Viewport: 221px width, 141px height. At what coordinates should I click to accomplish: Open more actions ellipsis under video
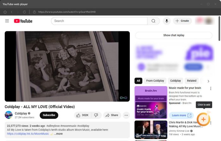[x=126, y=115]
